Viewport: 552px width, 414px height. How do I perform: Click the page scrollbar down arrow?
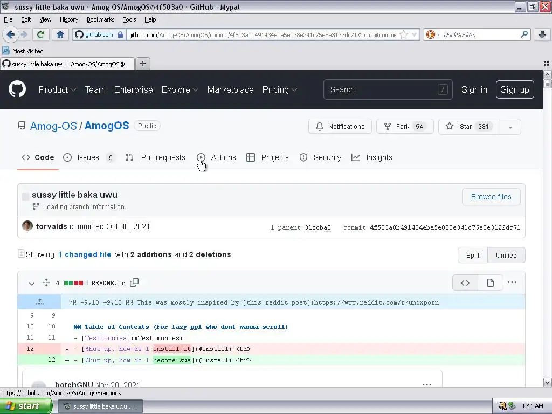point(547,382)
